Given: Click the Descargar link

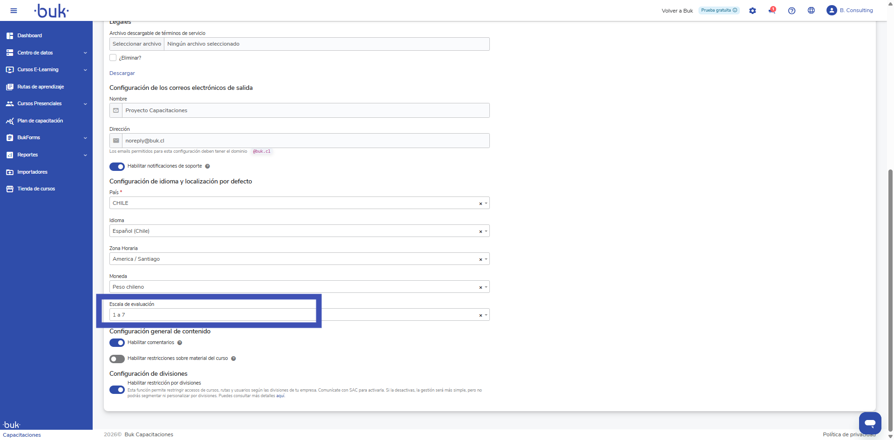Looking at the screenshot, I should tap(122, 73).
